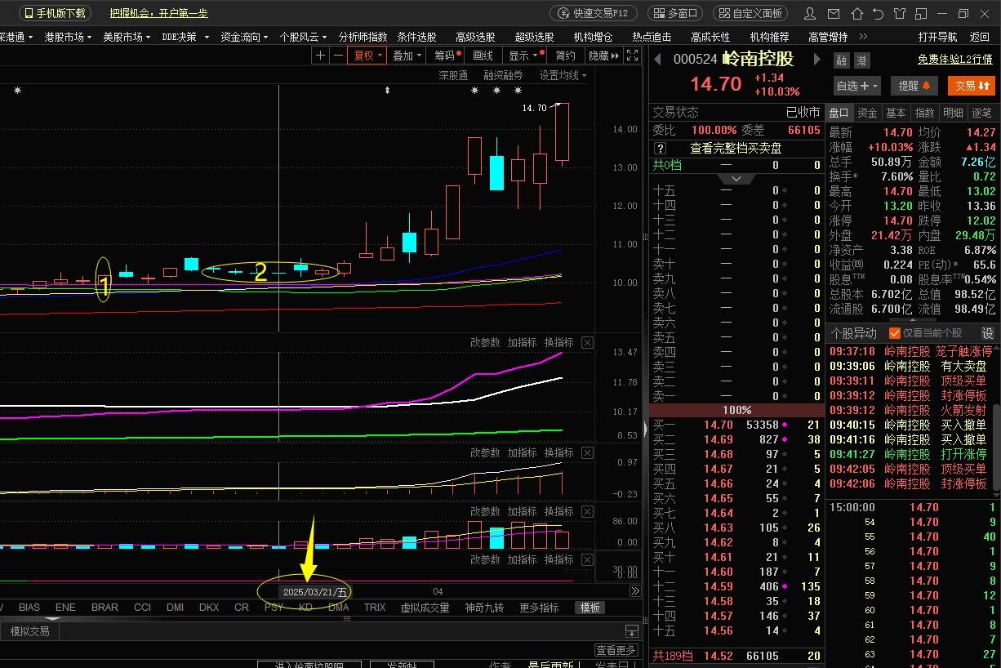Click the question mark help icon by 查看完整档买卖盘
The image size is (1001, 668).
click(661, 149)
